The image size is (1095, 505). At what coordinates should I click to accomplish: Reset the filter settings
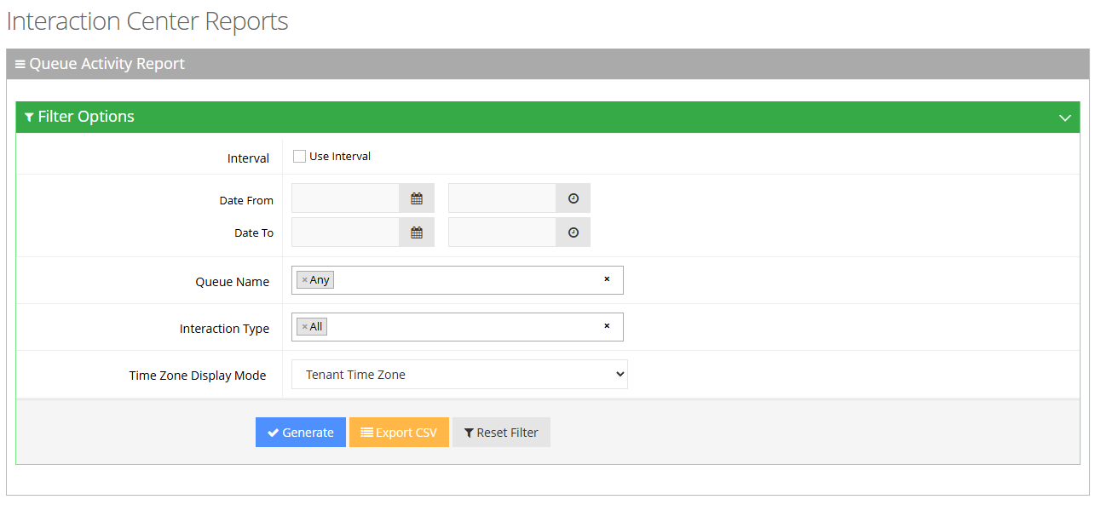[x=501, y=433]
